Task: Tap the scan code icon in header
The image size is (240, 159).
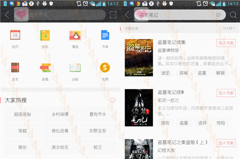Action: coord(113,15)
